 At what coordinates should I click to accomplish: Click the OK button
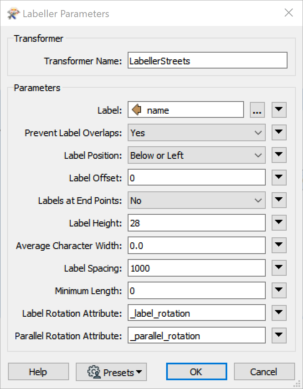click(x=196, y=371)
